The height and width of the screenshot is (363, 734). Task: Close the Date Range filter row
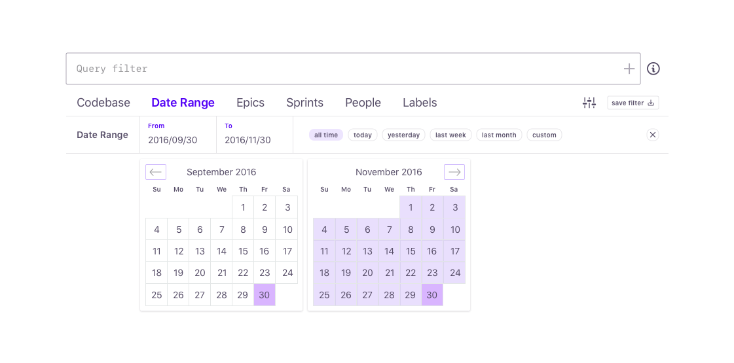click(x=652, y=135)
